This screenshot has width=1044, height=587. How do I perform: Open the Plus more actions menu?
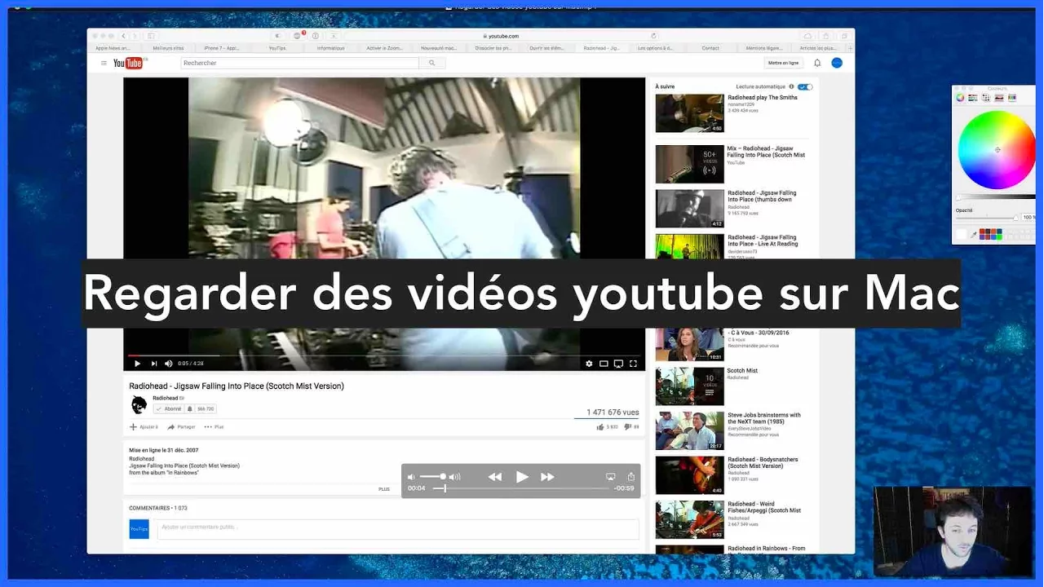click(x=214, y=427)
